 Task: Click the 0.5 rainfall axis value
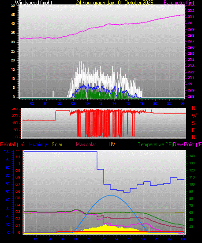pos(18,198)
